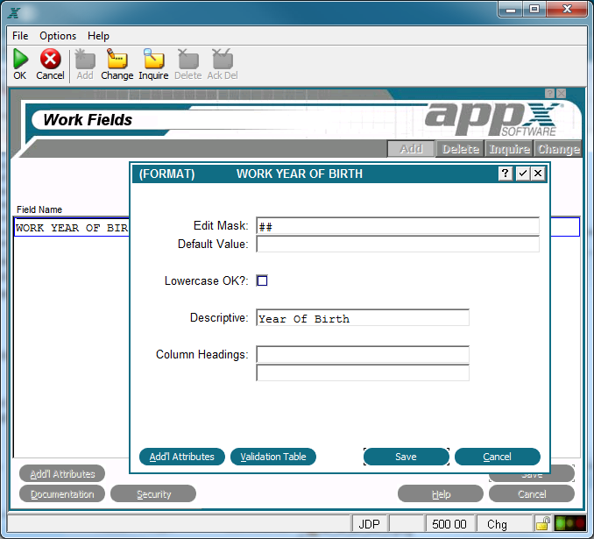Viewport: 594px width, 539px height.
Task: Click the checkmark icon in dialog title
Action: click(523, 174)
